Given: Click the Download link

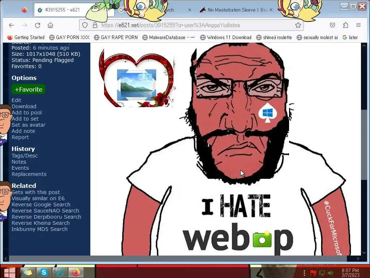Looking at the screenshot, I should (24, 106).
